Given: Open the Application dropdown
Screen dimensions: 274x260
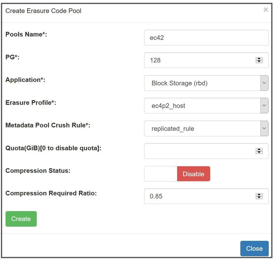Looking at the screenshot, I should coord(264,83).
